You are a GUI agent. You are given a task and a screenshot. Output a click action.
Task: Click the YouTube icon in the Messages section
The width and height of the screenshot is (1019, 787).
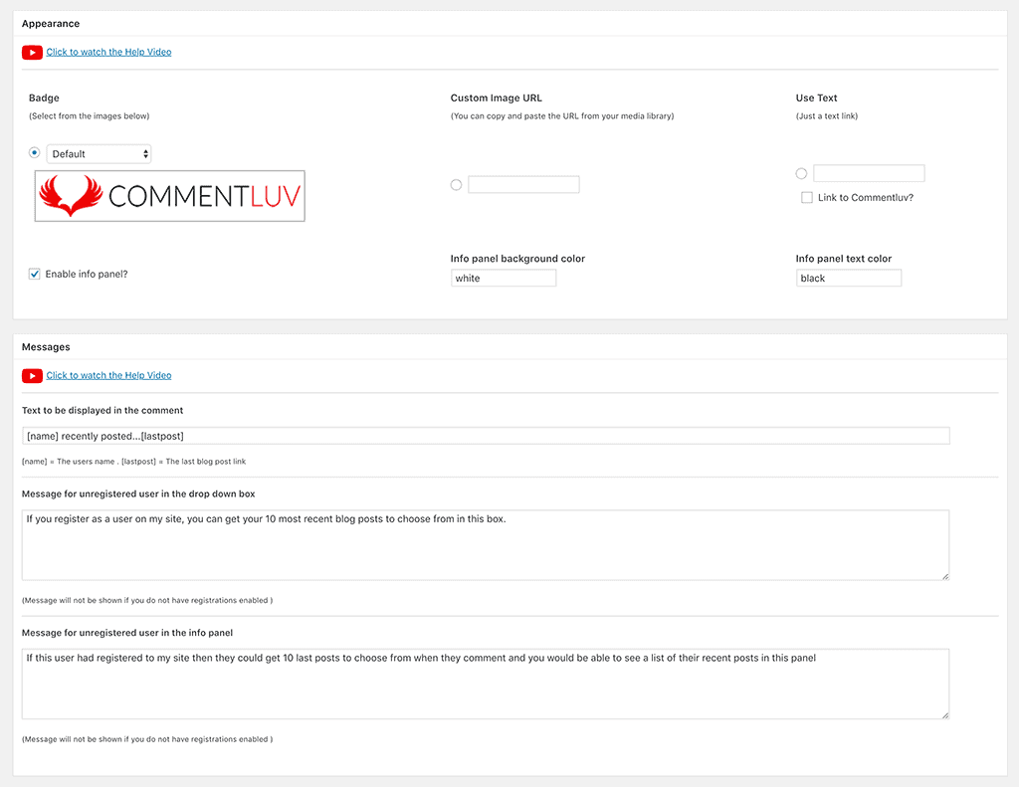click(31, 375)
